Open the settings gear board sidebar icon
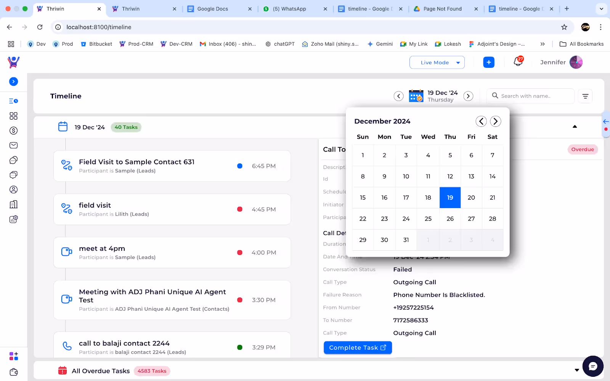Viewport: 610px width, 381px height. 13,219
